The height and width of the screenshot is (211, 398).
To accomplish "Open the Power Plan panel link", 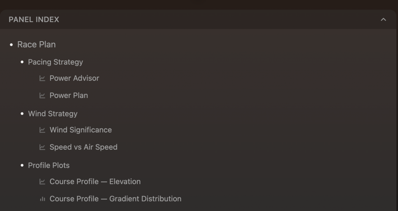I will coord(69,96).
